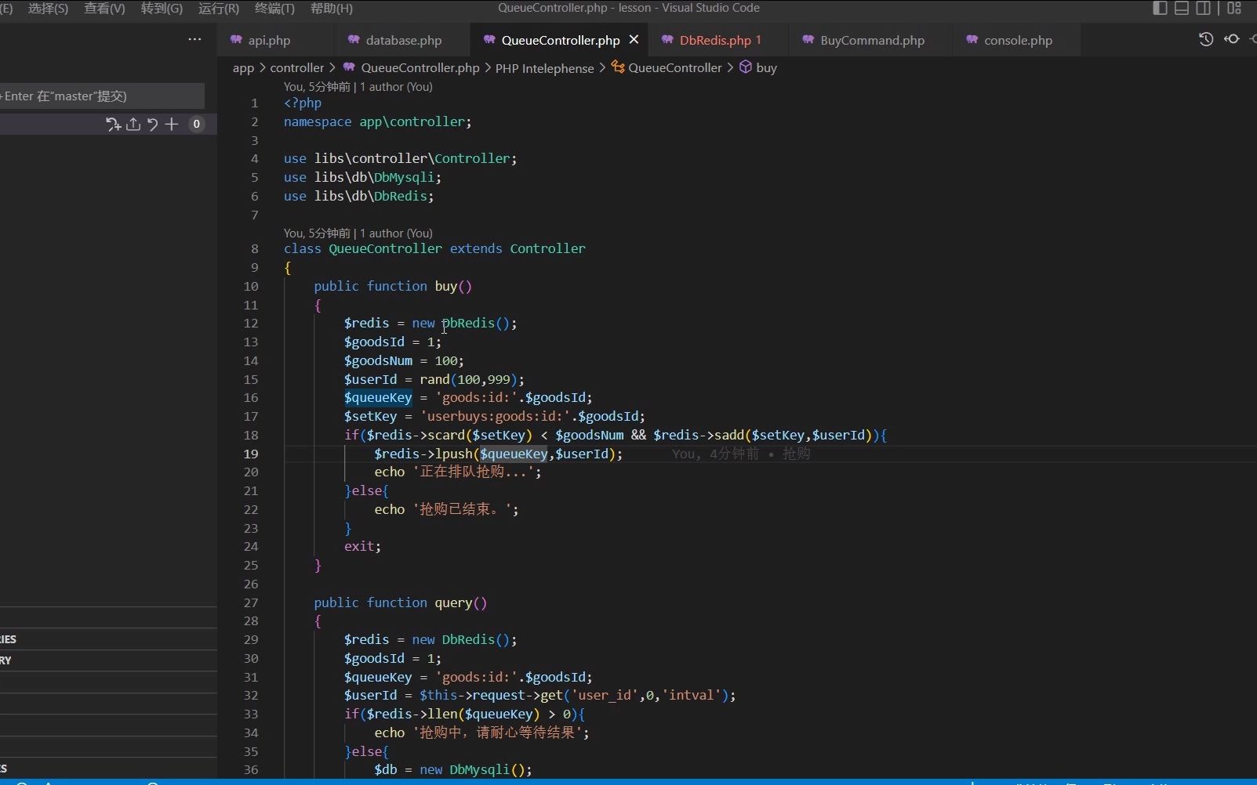Click the 'query' function name on line 27
This screenshot has height=785, width=1257.
454,602
